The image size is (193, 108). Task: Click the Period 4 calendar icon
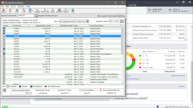[x=170, y=10]
